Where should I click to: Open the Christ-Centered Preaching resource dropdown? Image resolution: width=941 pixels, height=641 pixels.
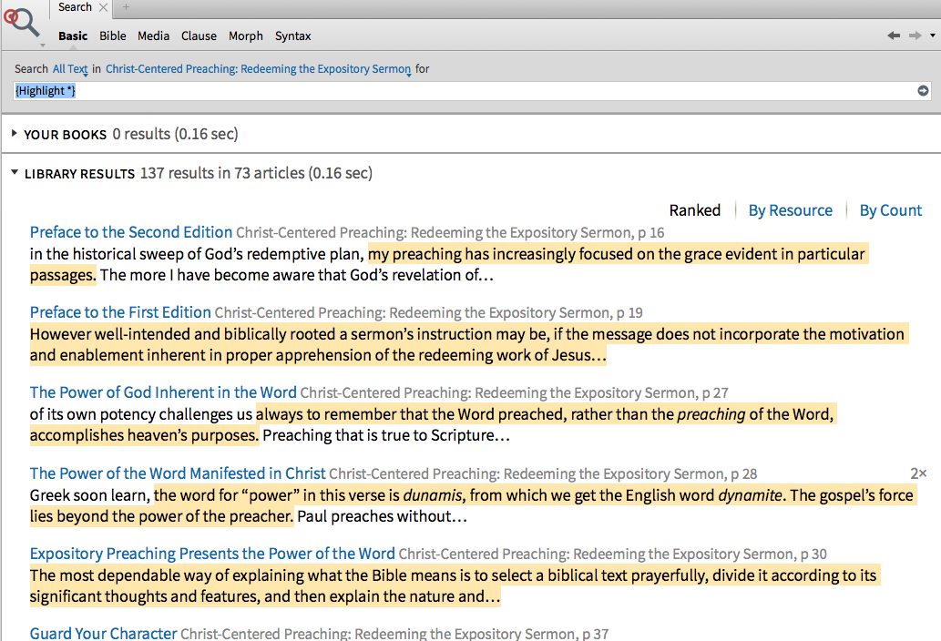pyautogui.click(x=258, y=69)
